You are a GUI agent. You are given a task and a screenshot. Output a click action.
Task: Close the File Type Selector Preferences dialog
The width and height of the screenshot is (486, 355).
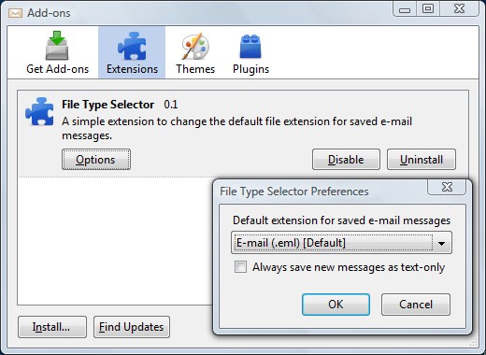pyautogui.click(x=447, y=187)
